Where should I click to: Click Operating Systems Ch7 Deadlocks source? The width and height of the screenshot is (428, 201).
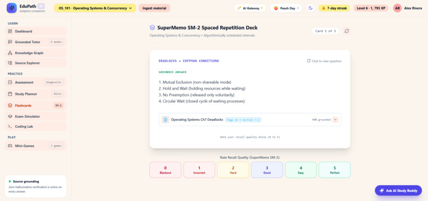(197, 120)
